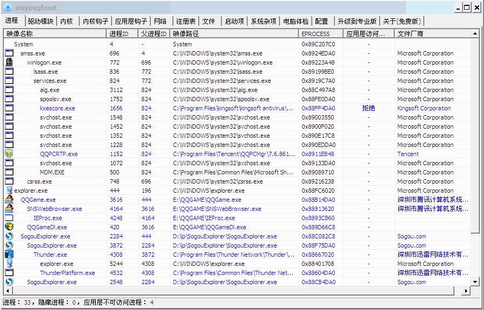484x310 pixels.
Task: Open the 关于(免费版) tab
Action: 402,22
